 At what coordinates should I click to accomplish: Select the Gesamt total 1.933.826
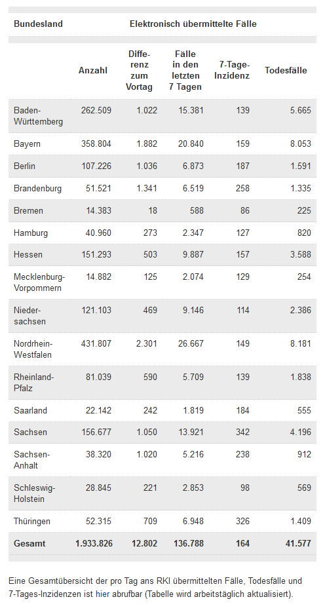[x=94, y=543]
